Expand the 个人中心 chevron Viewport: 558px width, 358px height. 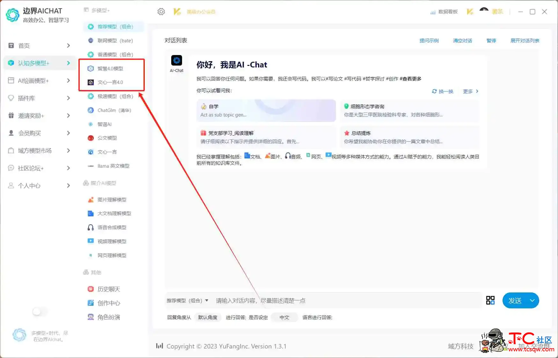(68, 186)
